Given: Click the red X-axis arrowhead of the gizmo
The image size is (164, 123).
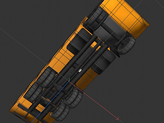Looking at the screenshot, I should pyautogui.click(x=117, y=119).
